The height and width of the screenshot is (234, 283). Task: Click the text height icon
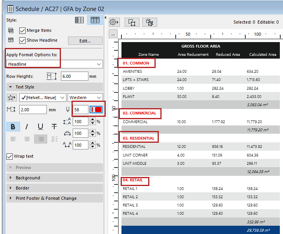click(11, 109)
